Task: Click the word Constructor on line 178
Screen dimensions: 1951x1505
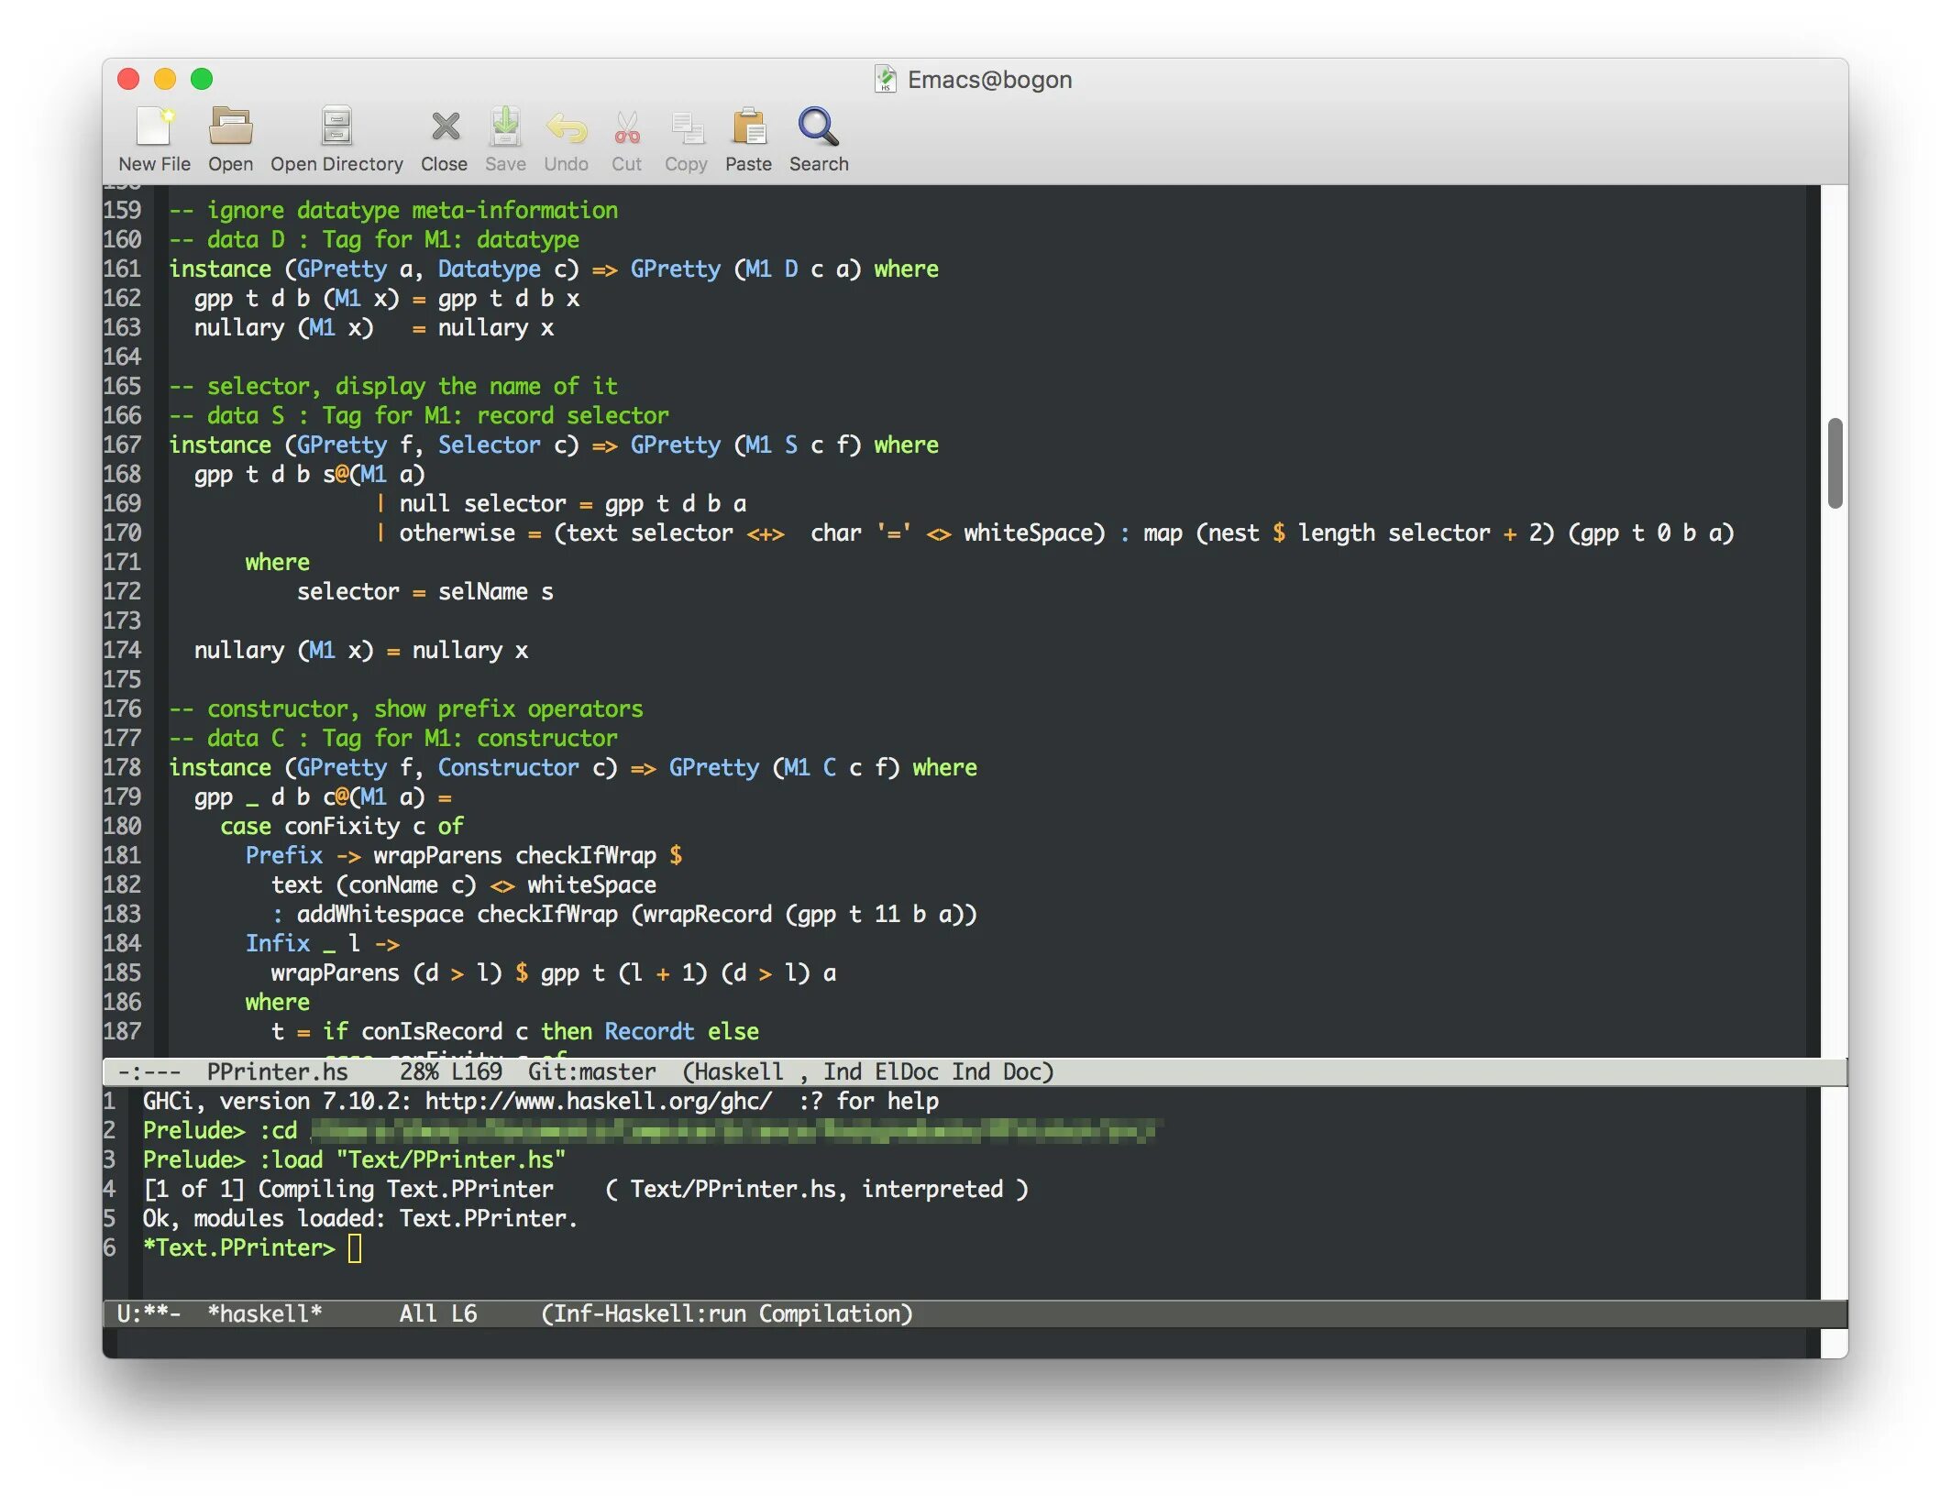Action: pyautogui.click(x=508, y=767)
